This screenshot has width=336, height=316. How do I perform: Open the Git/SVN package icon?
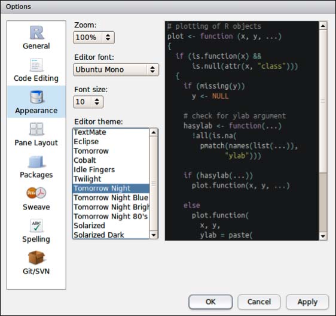tap(36, 257)
